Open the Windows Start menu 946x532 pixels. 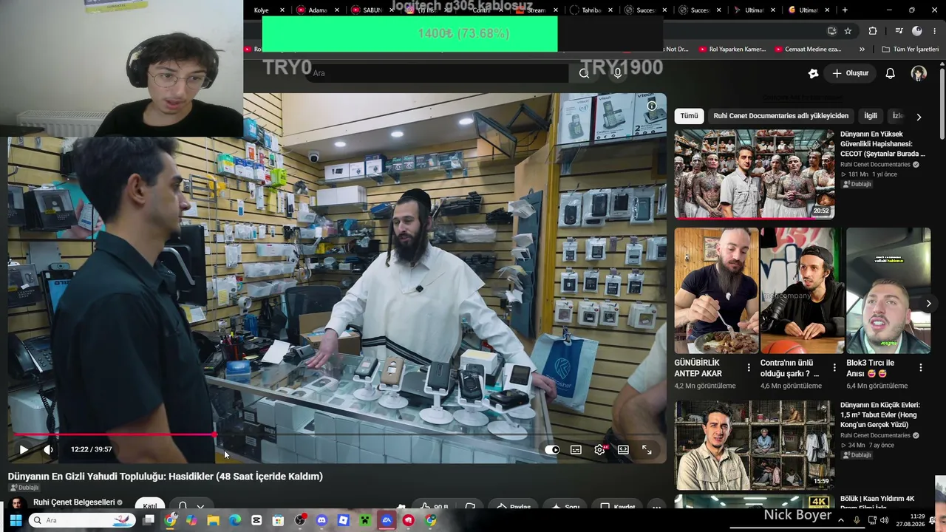point(15,520)
